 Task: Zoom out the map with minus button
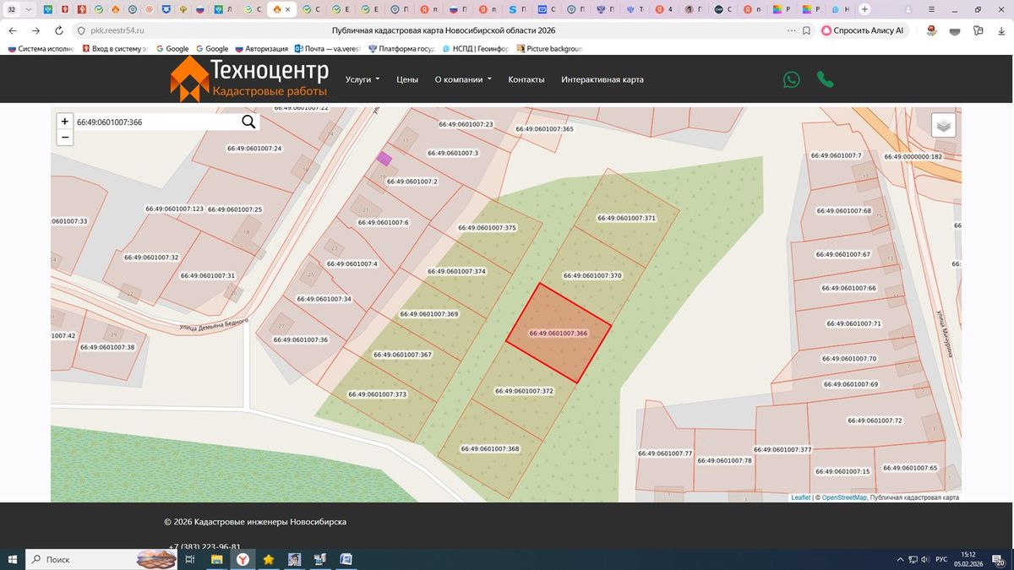(x=65, y=137)
